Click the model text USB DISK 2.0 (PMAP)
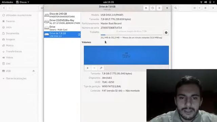 coord(112,15)
